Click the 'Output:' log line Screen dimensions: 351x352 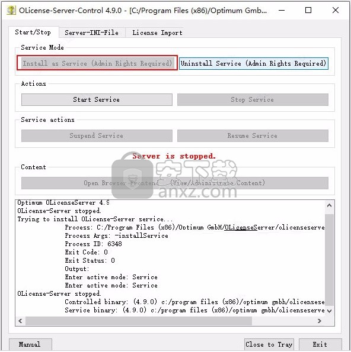[x=77, y=269]
